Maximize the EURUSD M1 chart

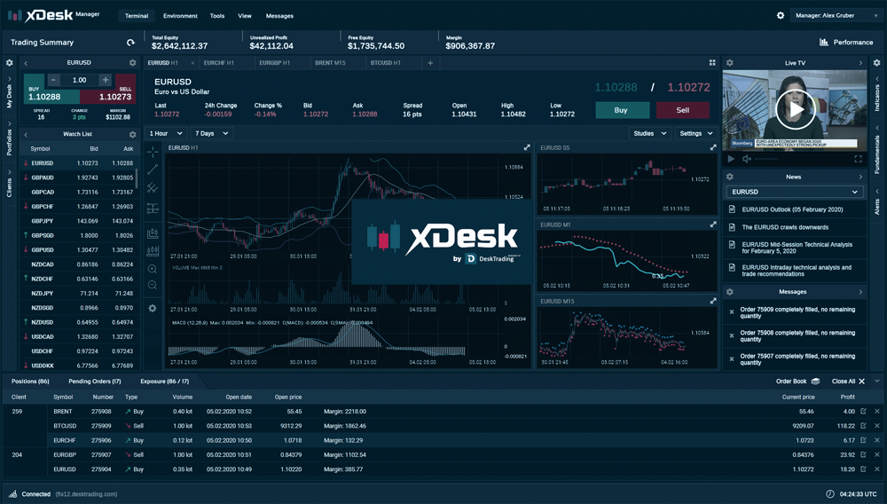pyautogui.click(x=713, y=224)
